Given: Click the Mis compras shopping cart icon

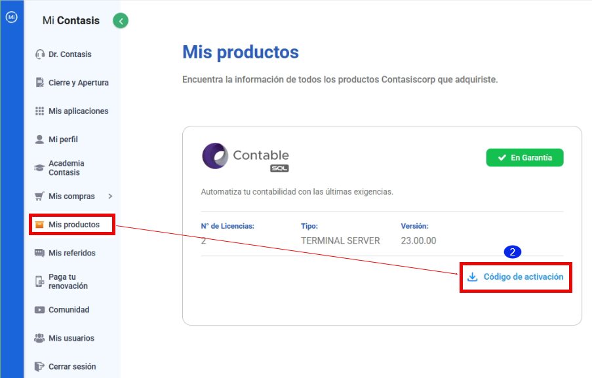Looking at the screenshot, I should 39,196.
